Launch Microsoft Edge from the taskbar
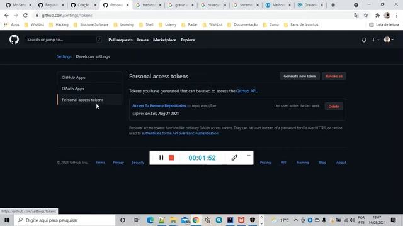This screenshot has width=403, height=226. click(150, 220)
